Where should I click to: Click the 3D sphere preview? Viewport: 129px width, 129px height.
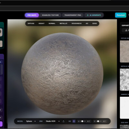coord(62,74)
